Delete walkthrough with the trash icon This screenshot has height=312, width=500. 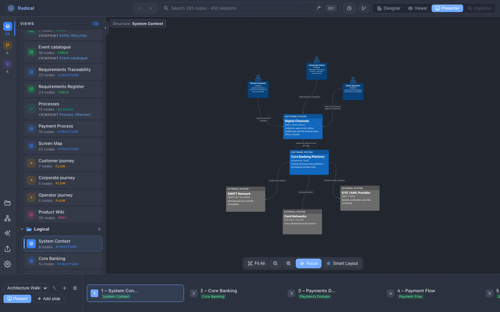[x=75, y=288]
